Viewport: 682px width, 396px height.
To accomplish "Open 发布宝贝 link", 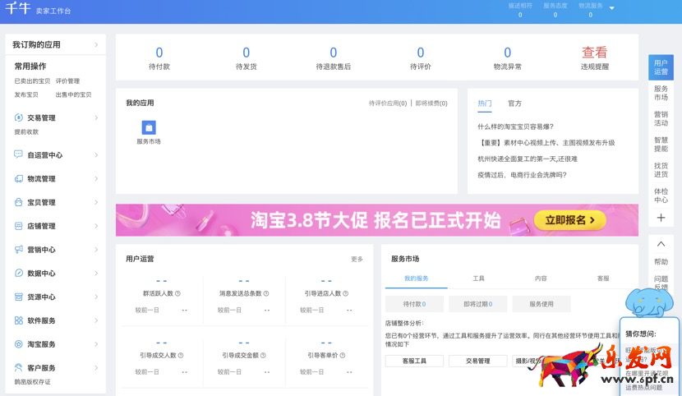I will tap(26, 94).
